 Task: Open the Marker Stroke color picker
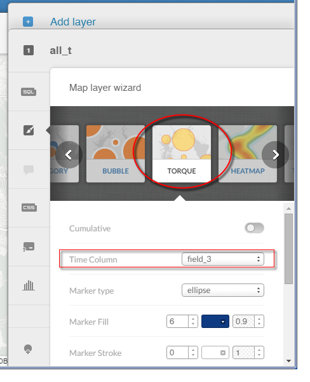point(215,353)
